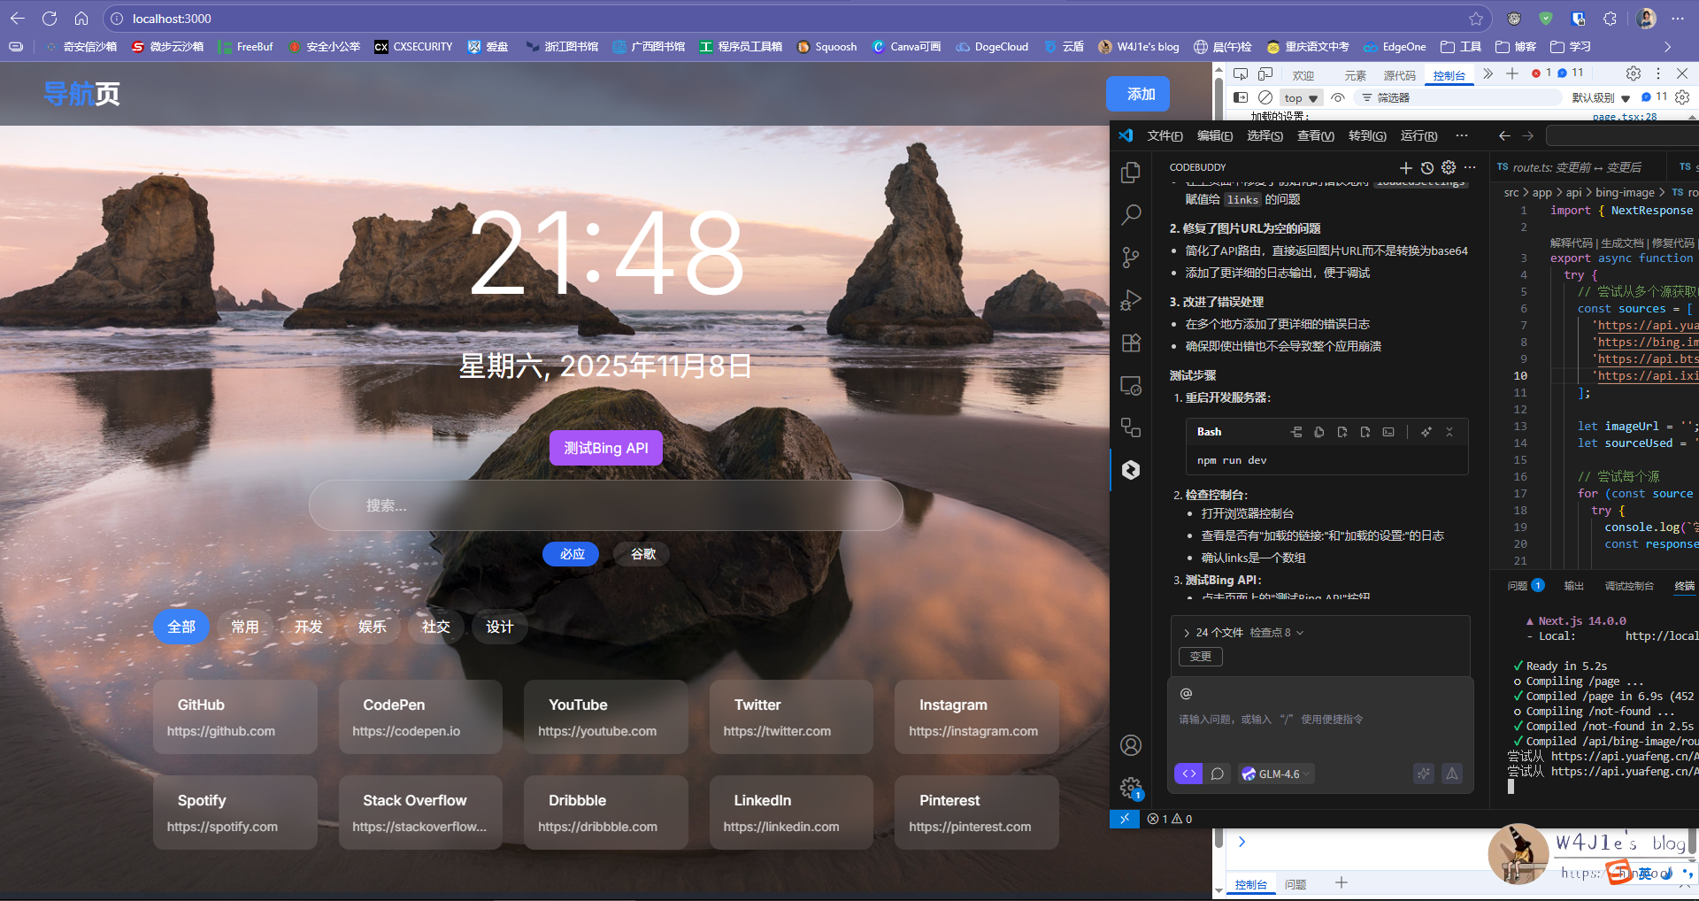The image size is (1699, 901).
Task: Click the CodeBuddy chat history icon
Action: (1426, 167)
